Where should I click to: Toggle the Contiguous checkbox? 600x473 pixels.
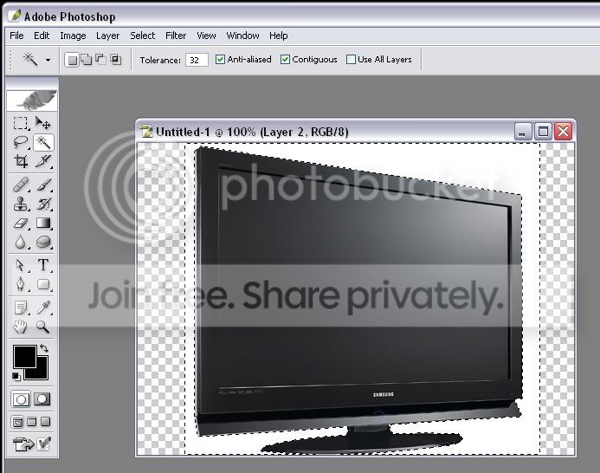click(x=285, y=60)
